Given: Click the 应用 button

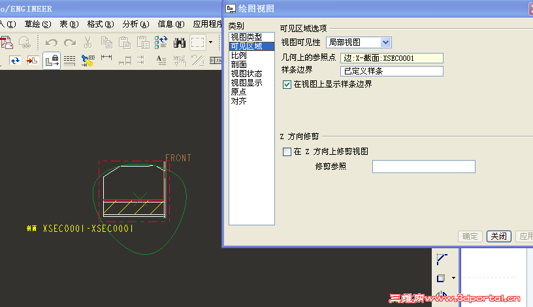Looking at the screenshot, I should 525,236.
